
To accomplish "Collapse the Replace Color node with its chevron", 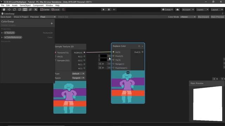I will (142, 46).
